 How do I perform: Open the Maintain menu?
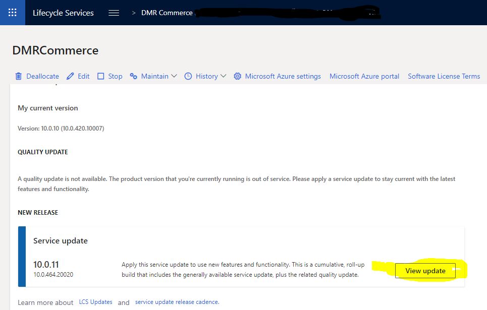153,76
